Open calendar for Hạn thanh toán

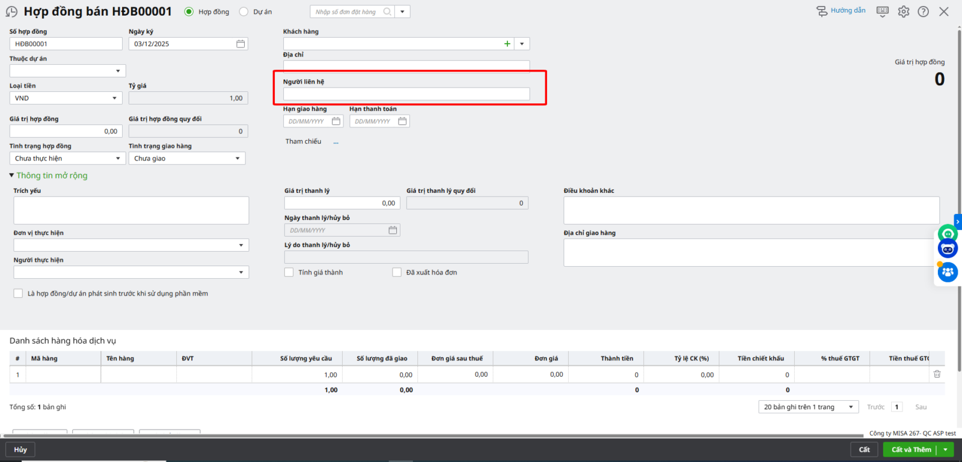pyautogui.click(x=402, y=121)
